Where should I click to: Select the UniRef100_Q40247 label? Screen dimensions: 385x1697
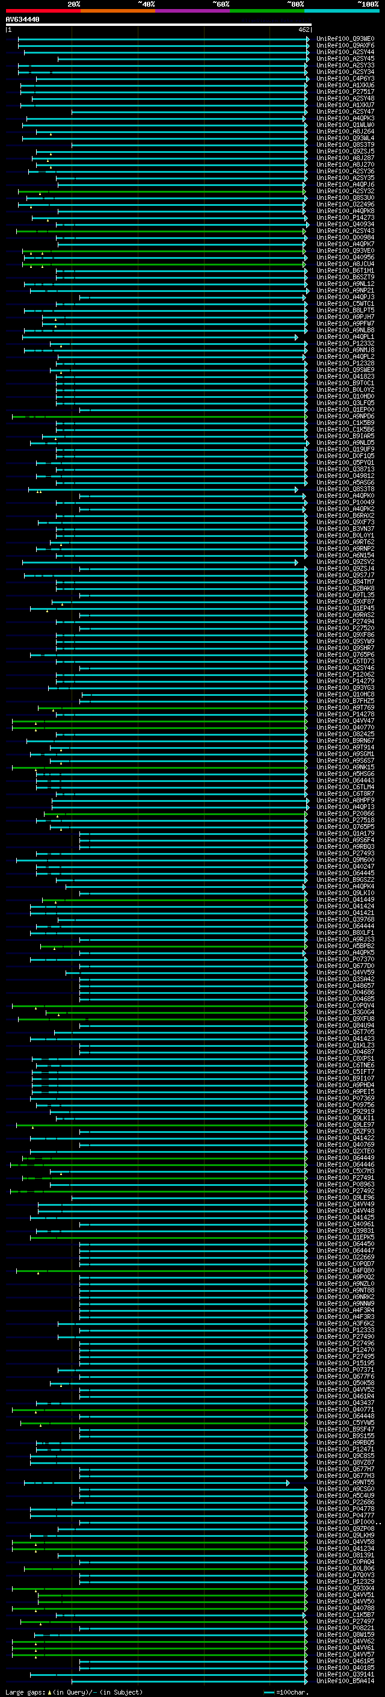pos(345,866)
